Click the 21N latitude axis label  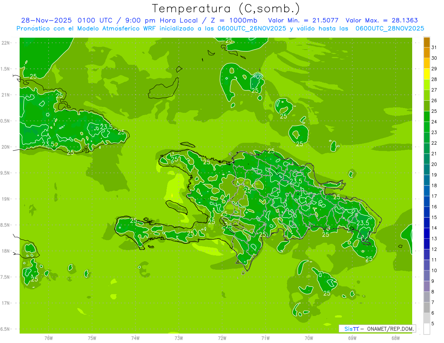coord(6,95)
